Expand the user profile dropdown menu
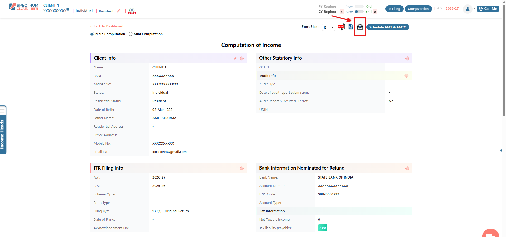The height and width of the screenshot is (237, 506). click(475, 9)
